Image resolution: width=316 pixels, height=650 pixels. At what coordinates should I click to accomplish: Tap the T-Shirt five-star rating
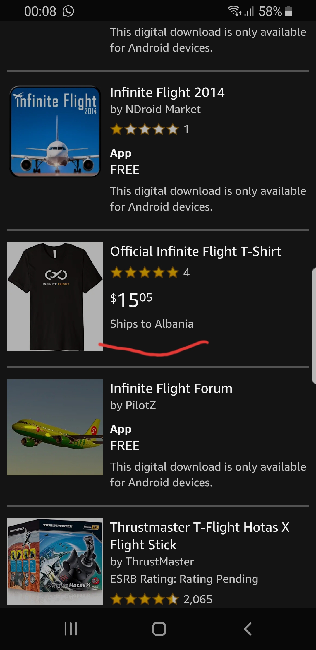pos(145,273)
